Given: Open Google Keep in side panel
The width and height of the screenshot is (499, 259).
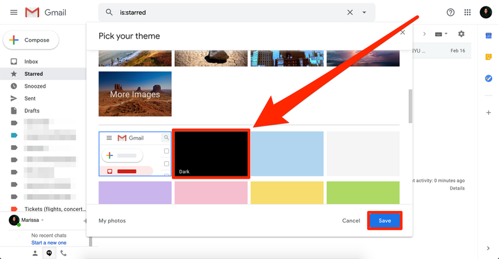Looking at the screenshot, I should (488, 57).
